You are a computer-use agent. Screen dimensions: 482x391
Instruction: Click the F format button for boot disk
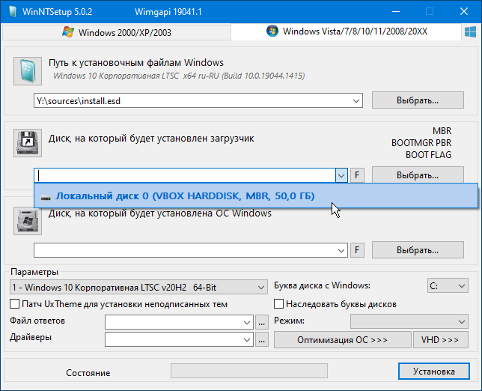[x=357, y=175]
